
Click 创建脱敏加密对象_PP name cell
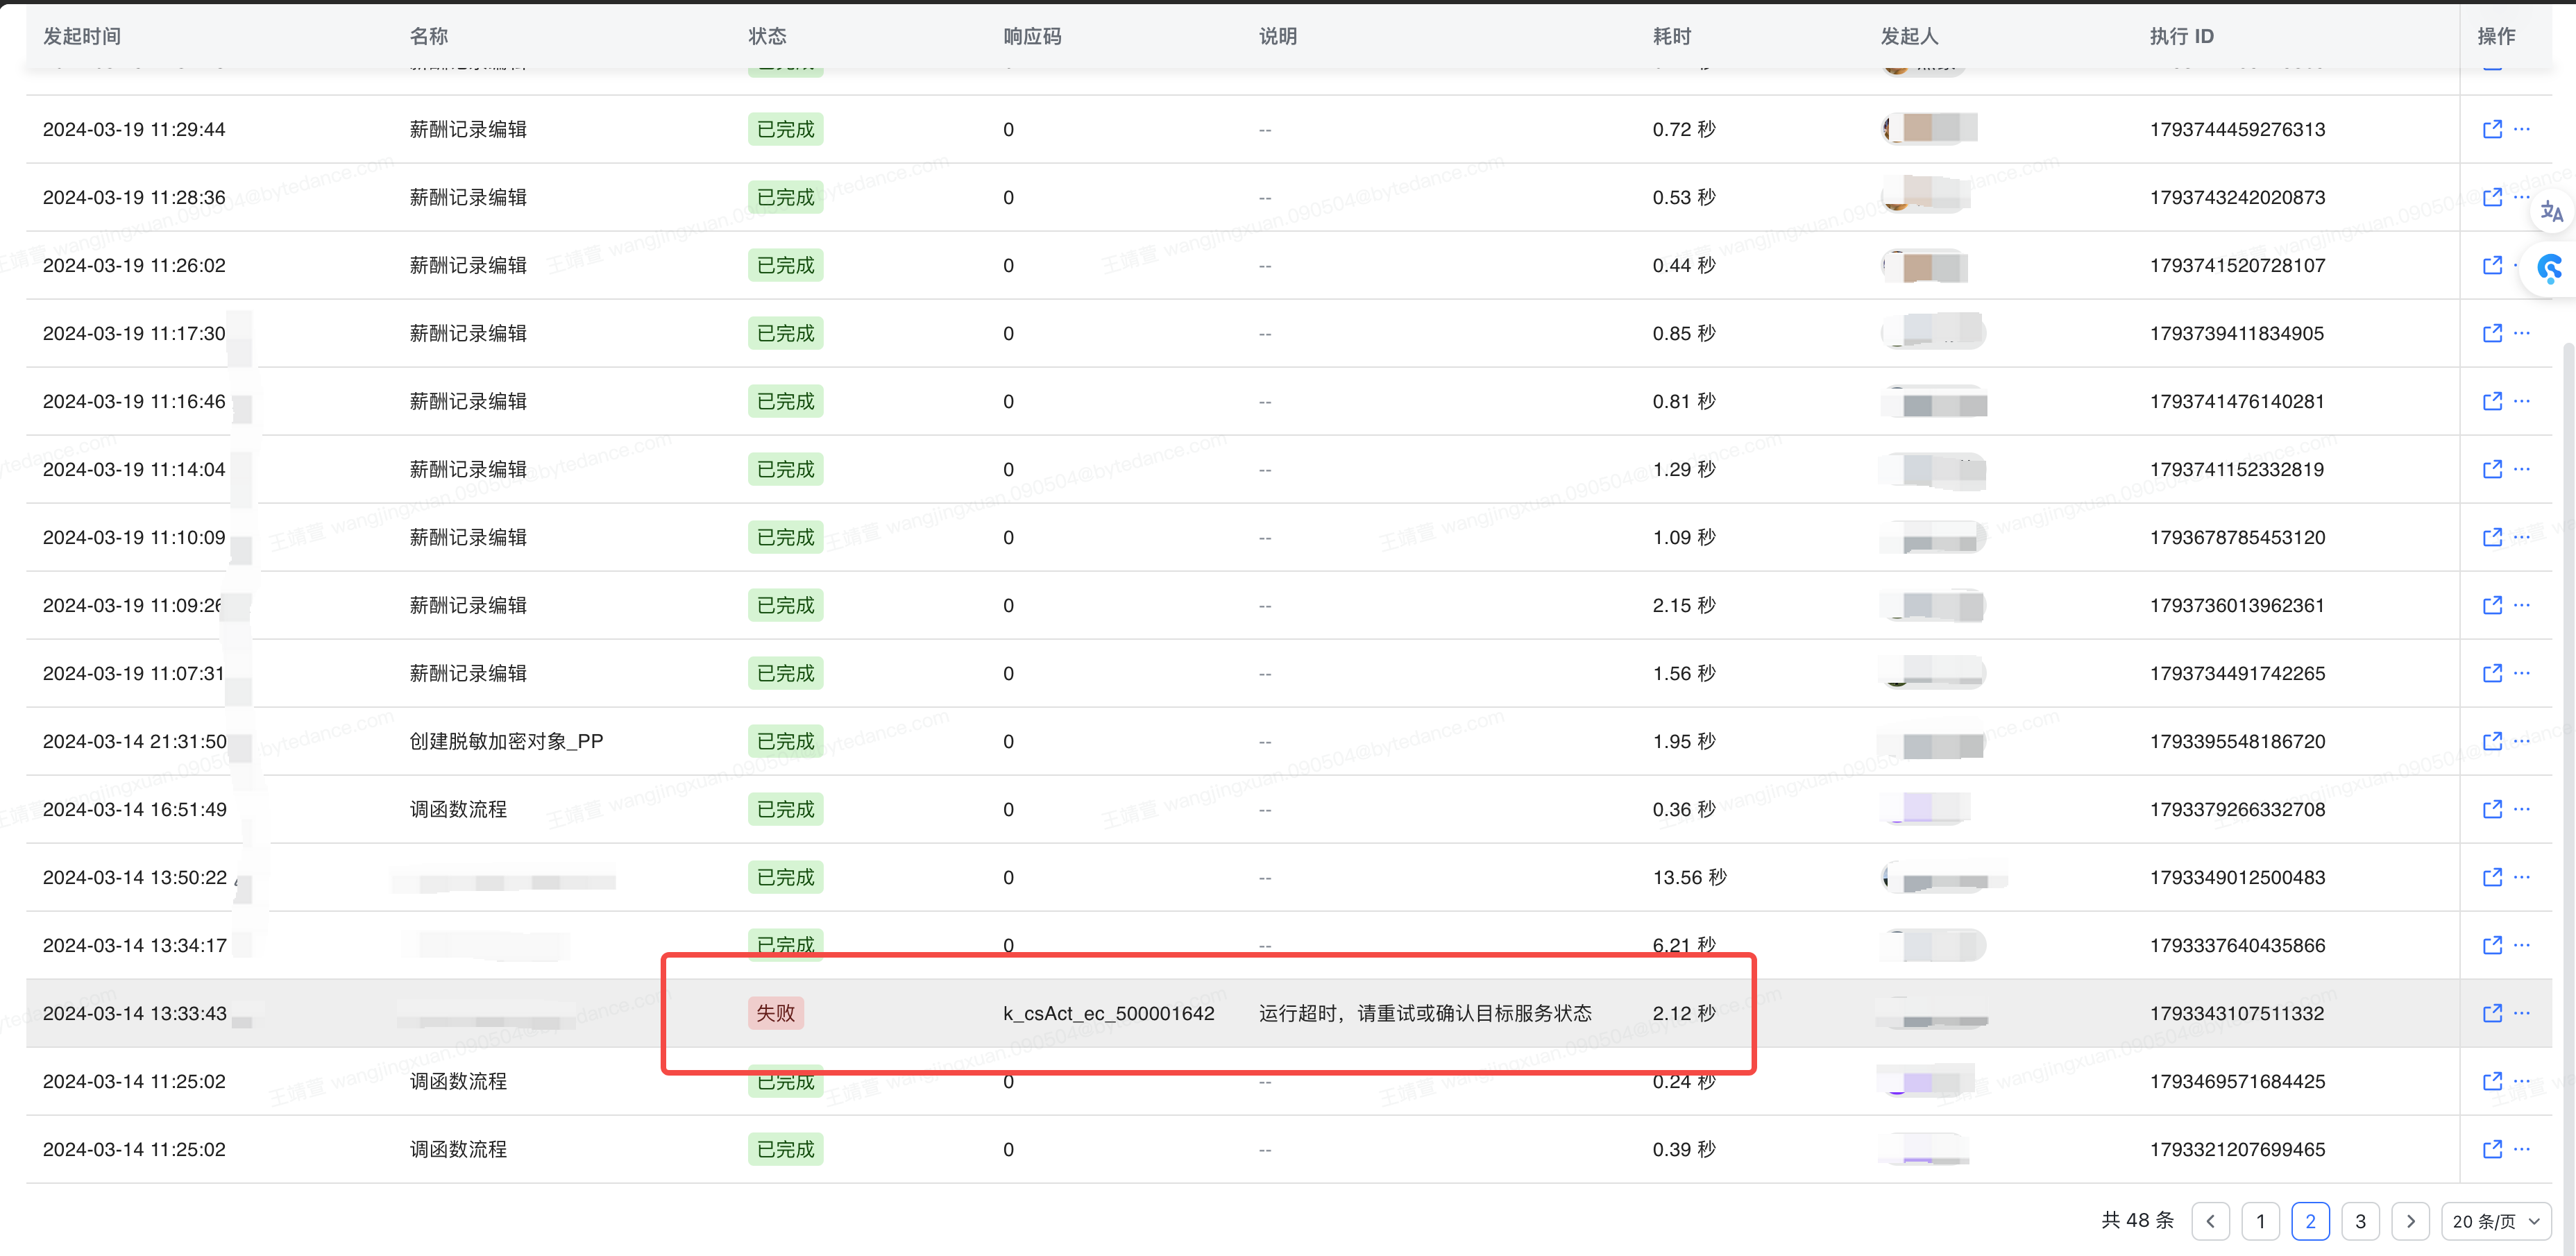pyautogui.click(x=506, y=741)
